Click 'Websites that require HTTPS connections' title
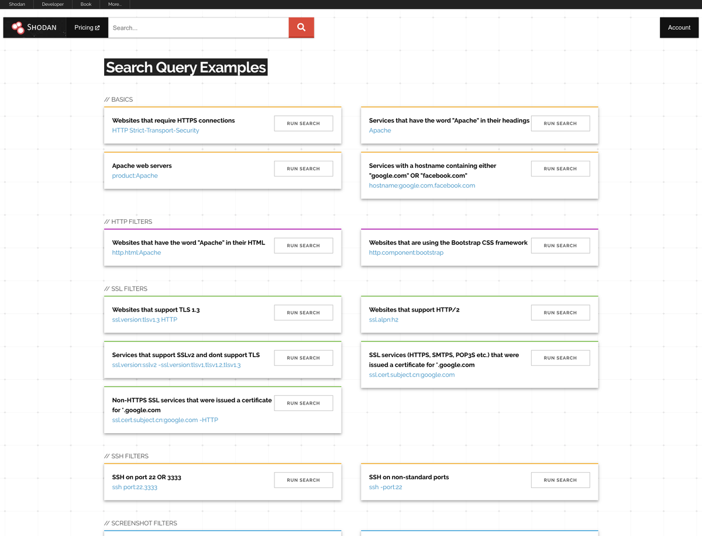Screen dimensions: 702x536 (x=174, y=120)
